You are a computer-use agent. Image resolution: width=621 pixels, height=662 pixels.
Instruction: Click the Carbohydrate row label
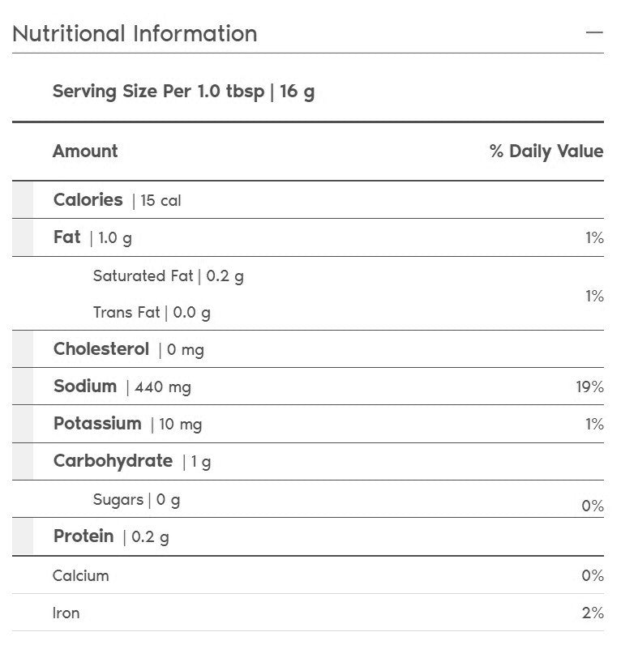(x=113, y=461)
